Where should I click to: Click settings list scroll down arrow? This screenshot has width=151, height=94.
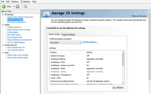tap(123, 83)
